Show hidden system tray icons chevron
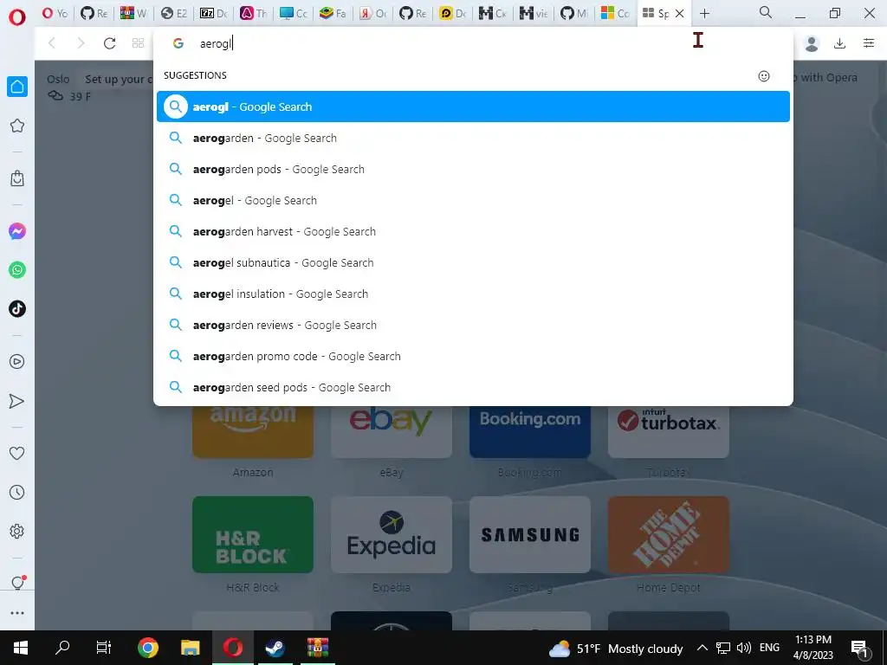The width and height of the screenshot is (887, 665). [x=702, y=648]
